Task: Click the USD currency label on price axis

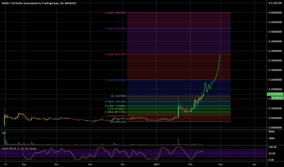Action: click(275, 3)
